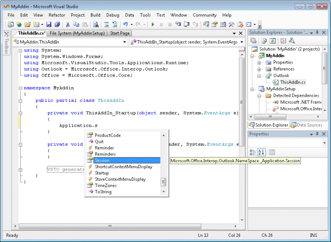Screen dimensions: 331x242
Task: Collapse the namespace MyAddin code block
Action: tap(20, 88)
